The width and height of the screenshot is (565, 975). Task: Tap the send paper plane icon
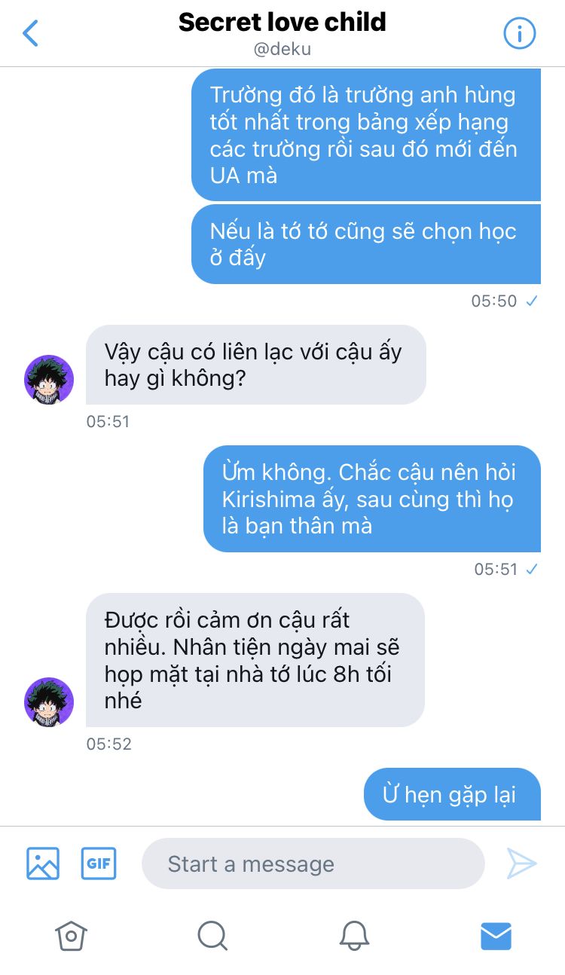(521, 863)
